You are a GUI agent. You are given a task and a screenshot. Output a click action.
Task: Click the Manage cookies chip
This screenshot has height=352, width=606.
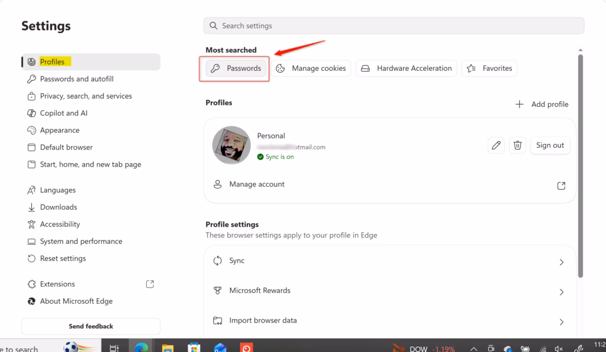(311, 69)
